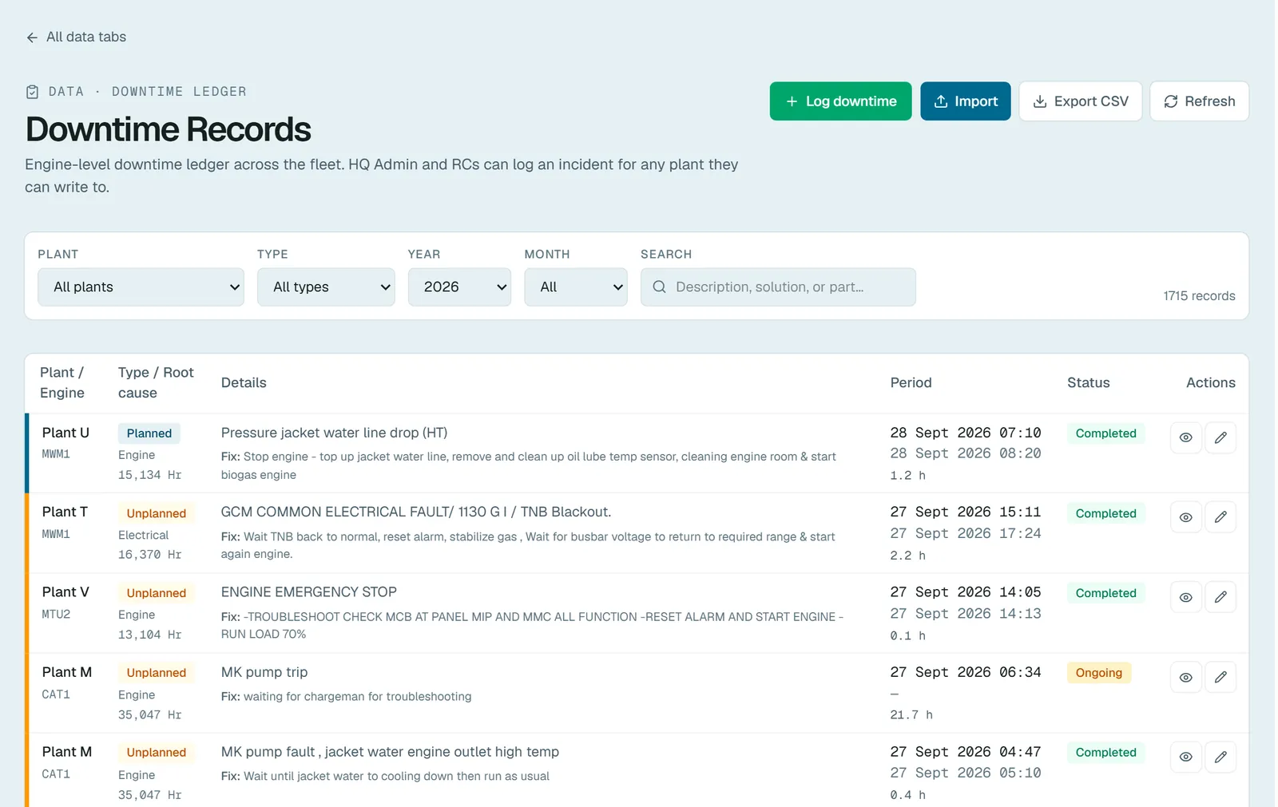Open the Log downtime form
Viewport: 1278px width, 807px height.
tap(840, 101)
